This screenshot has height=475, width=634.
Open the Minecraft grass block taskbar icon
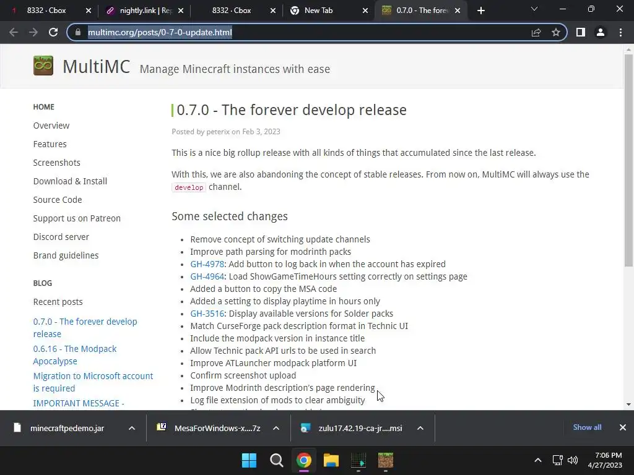pyautogui.click(x=385, y=460)
